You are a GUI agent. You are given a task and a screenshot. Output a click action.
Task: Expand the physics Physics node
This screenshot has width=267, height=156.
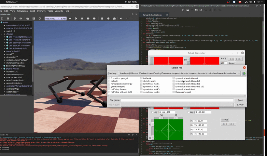[2, 69]
